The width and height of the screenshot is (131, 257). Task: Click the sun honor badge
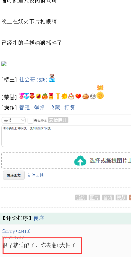coord(65,96)
